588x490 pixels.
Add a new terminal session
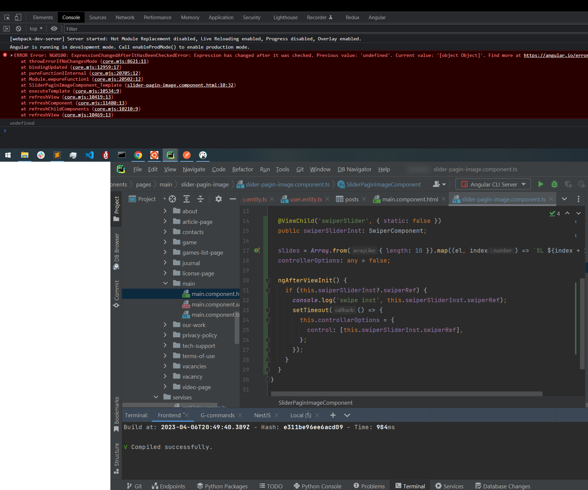coord(333,415)
